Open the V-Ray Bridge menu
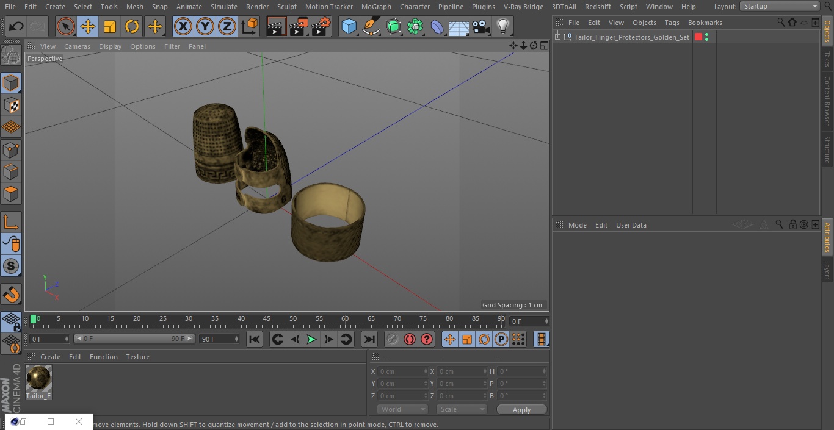 (x=523, y=7)
